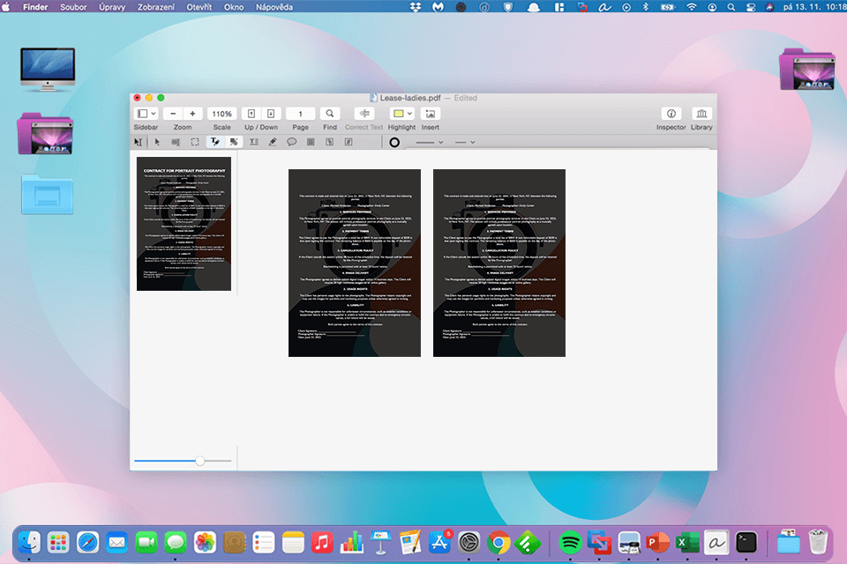Activate the Text drawing tool

(215, 142)
